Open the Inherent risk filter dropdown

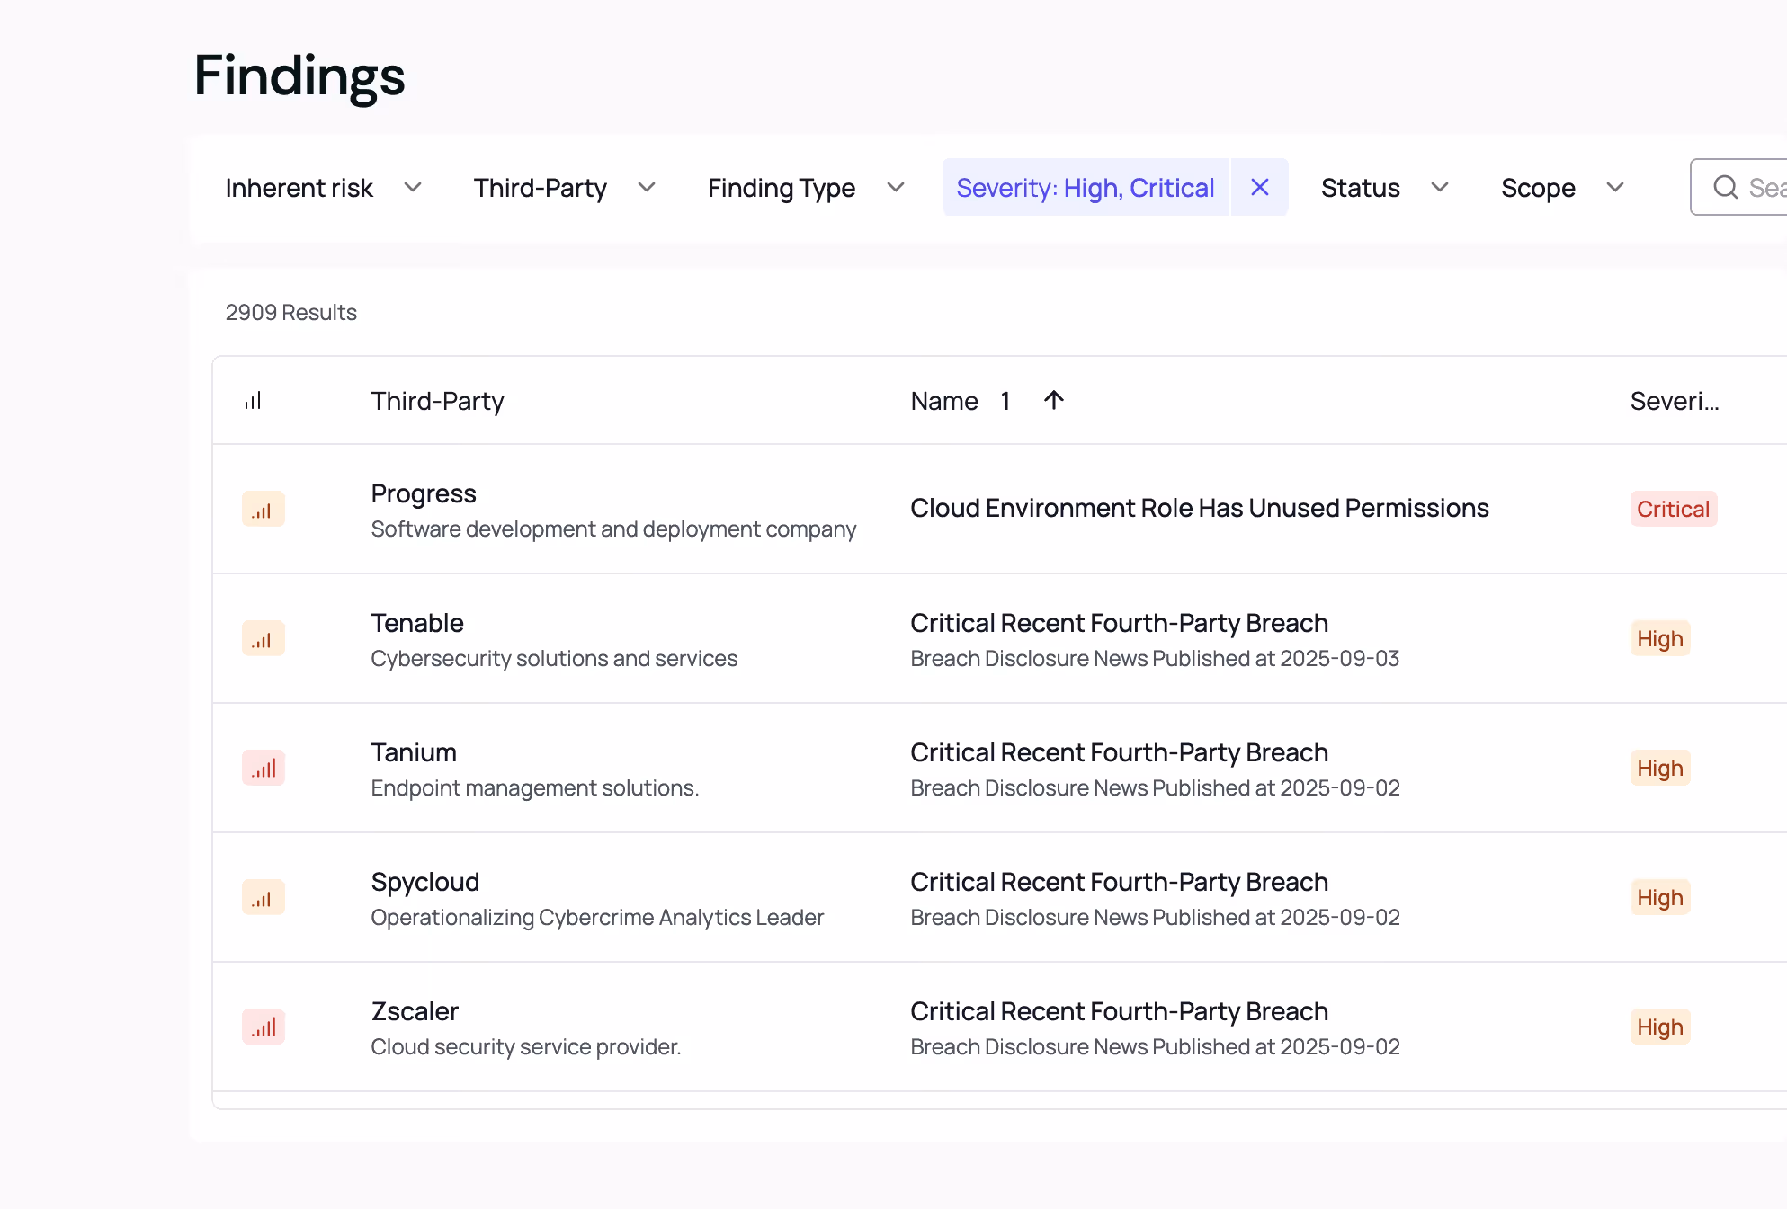[324, 188]
